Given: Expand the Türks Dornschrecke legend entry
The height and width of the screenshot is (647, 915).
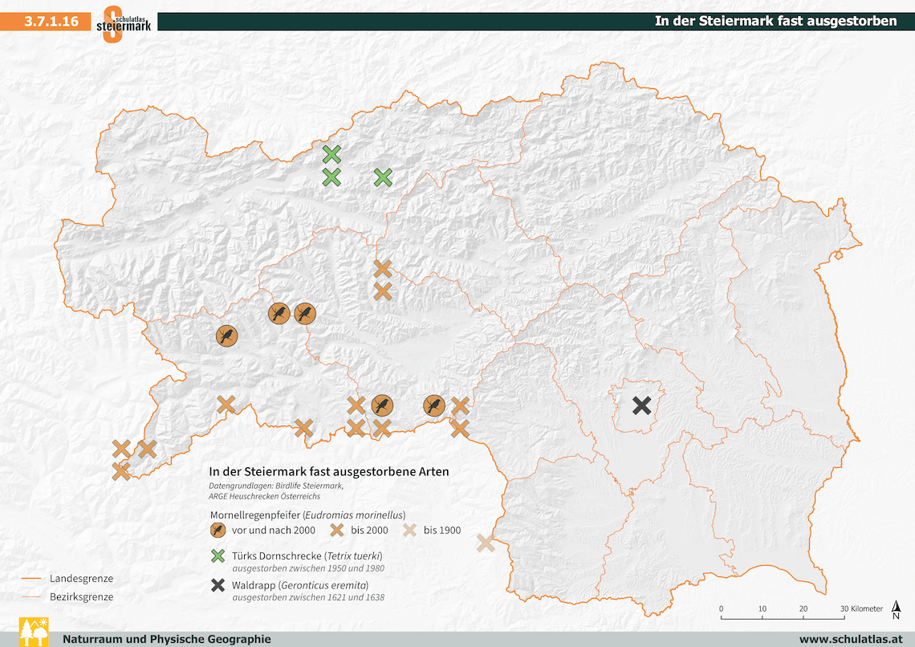Looking at the screenshot, I should pos(307,555).
